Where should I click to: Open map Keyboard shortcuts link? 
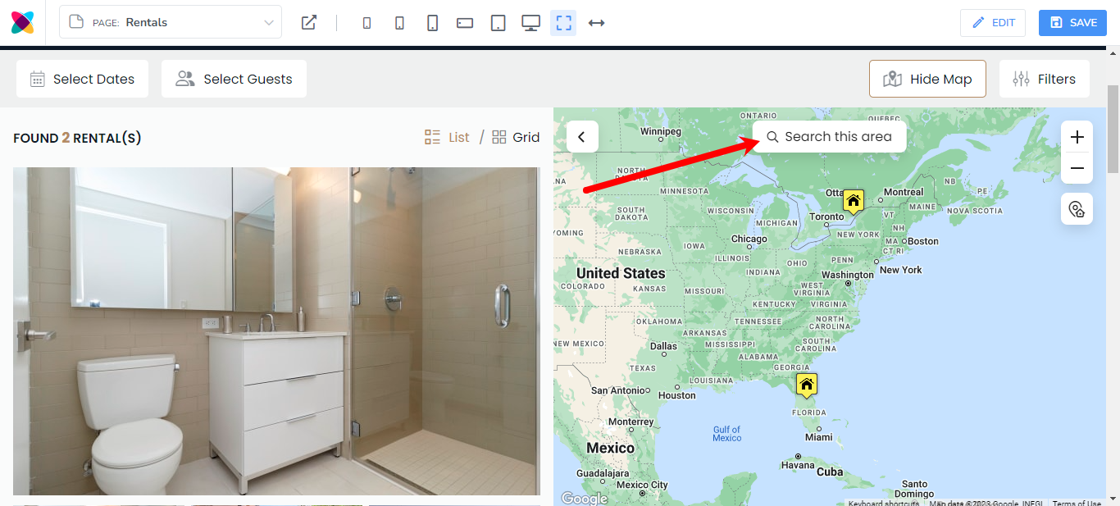(x=884, y=503)
